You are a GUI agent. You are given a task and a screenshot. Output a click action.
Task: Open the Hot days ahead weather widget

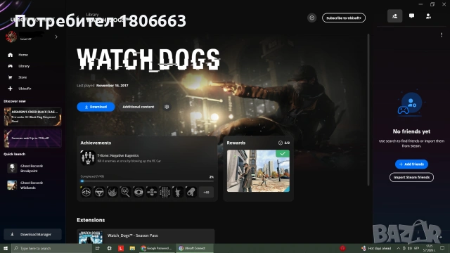(x=376, y=248)
